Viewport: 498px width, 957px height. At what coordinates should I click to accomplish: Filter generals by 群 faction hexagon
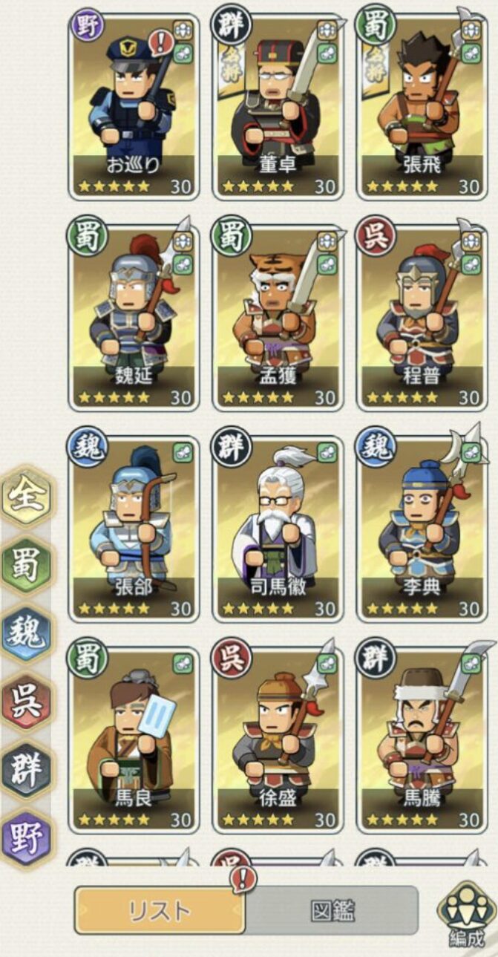point(26,771)
